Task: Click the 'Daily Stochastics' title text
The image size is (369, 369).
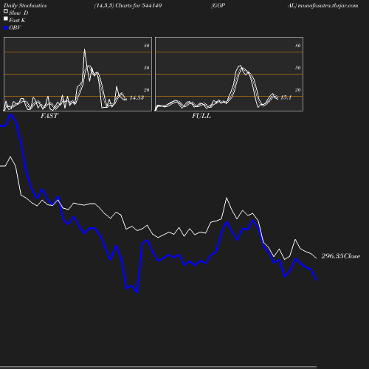Action: [25, 6]
